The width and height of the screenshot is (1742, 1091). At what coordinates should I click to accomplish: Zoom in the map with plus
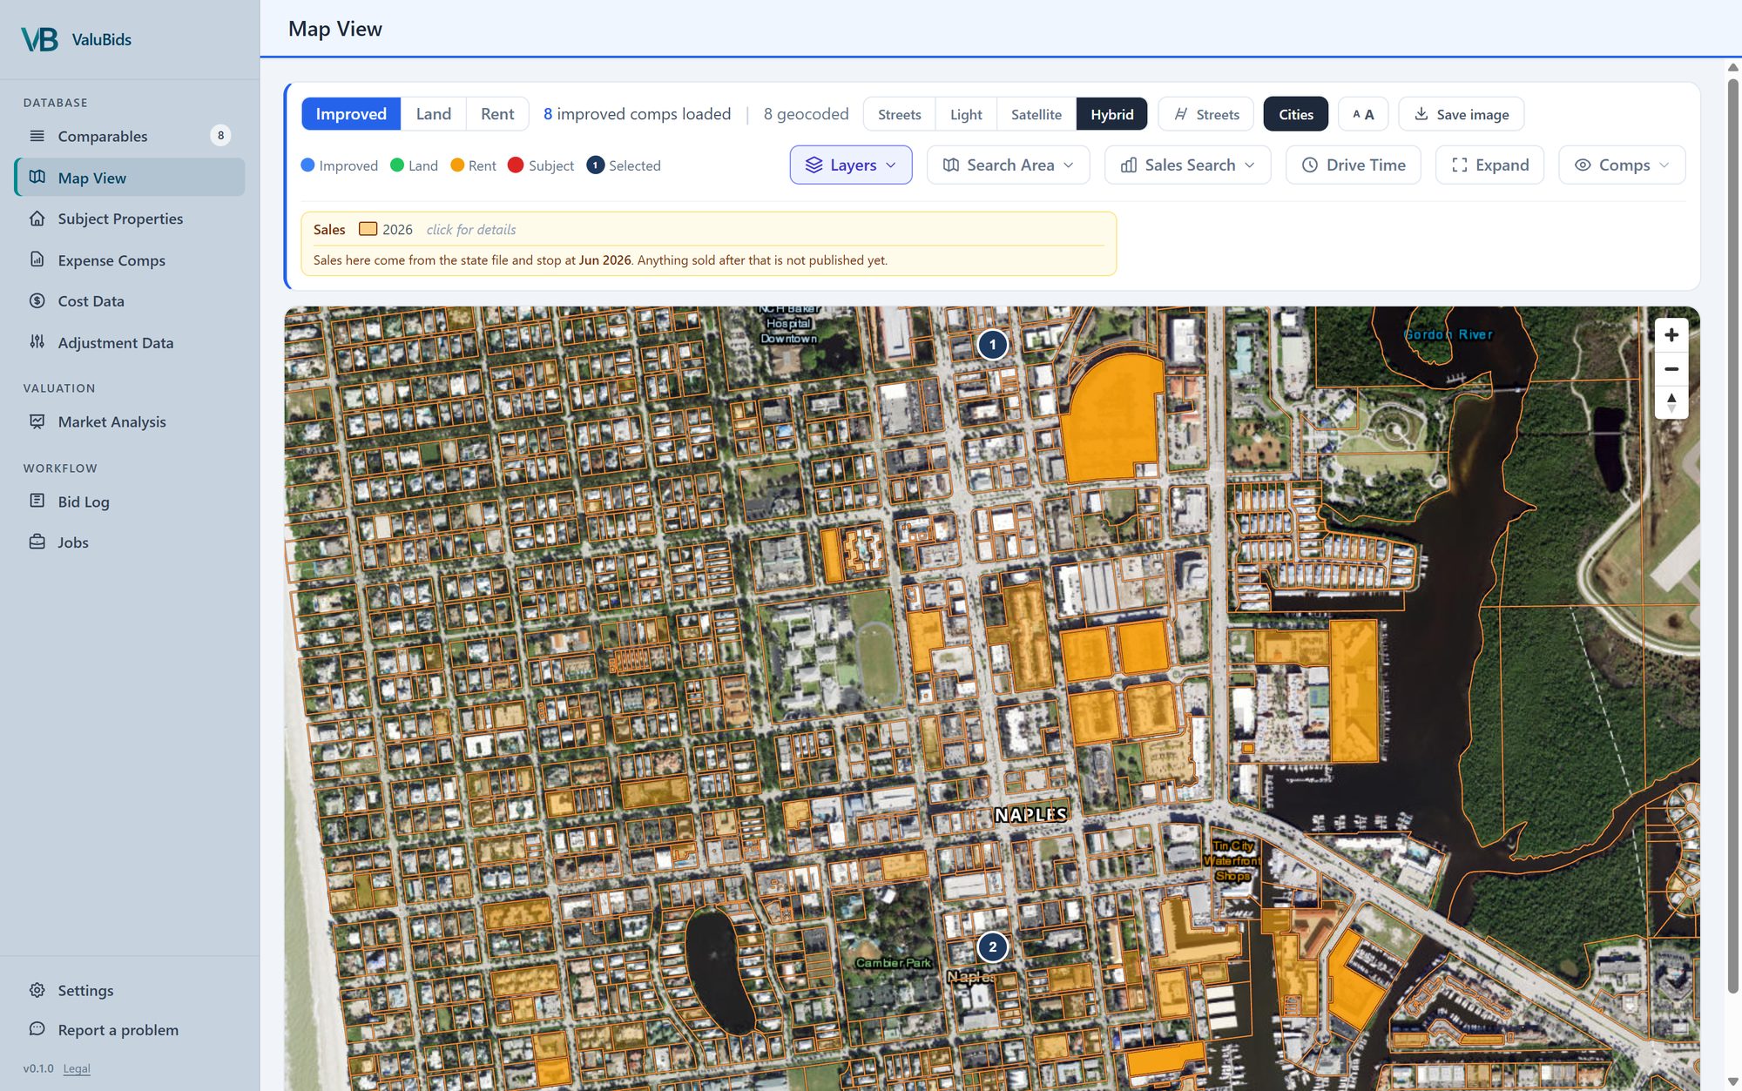(x=1671, y=334)
